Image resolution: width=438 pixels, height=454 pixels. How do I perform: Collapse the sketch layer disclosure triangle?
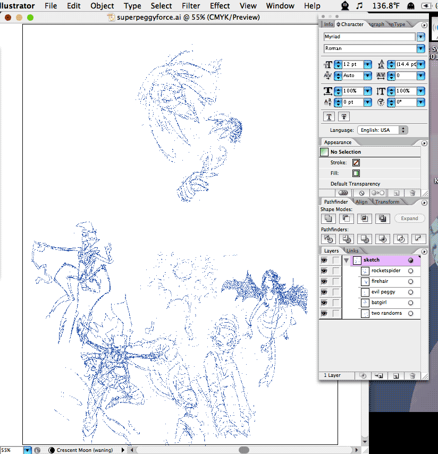(347, 260)
